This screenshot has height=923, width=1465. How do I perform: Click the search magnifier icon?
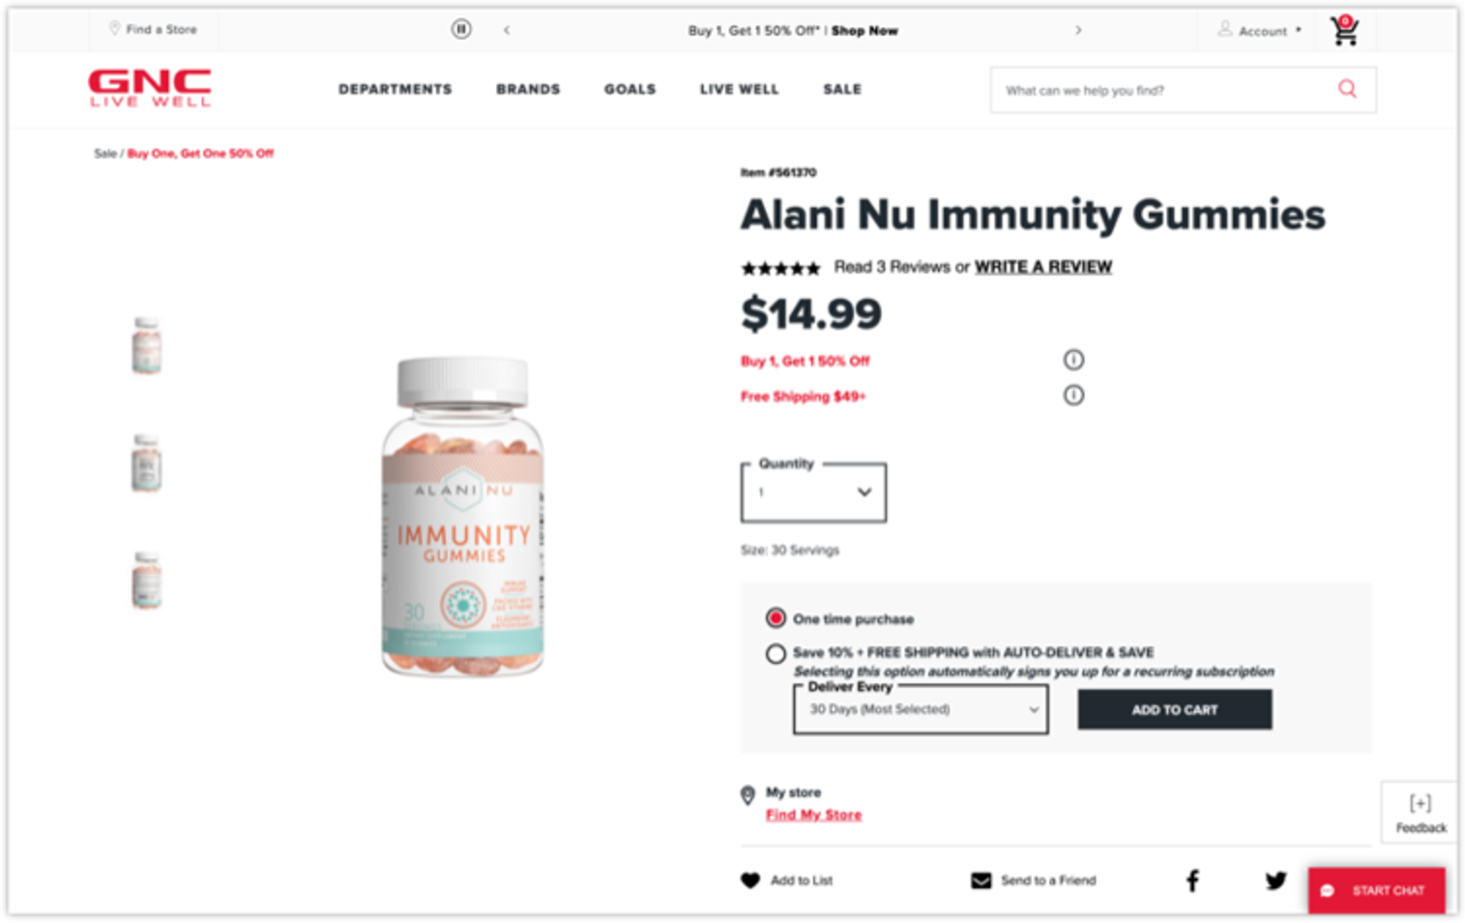(1347, 89)
